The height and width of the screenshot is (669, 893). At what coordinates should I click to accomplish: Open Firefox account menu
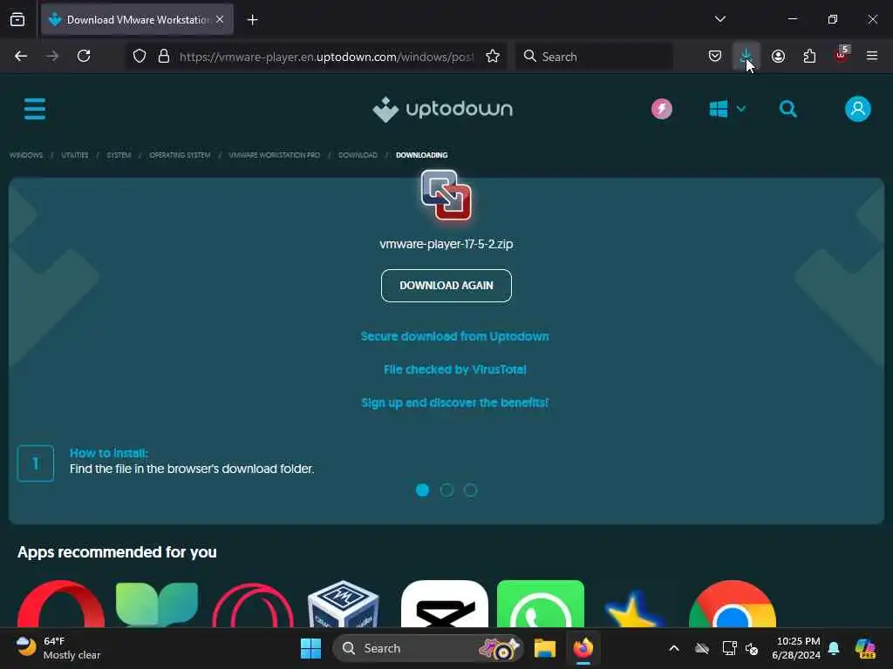[x=778, y=56]
